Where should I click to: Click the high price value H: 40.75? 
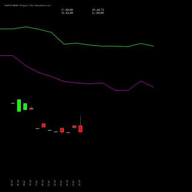pos(98,10)
